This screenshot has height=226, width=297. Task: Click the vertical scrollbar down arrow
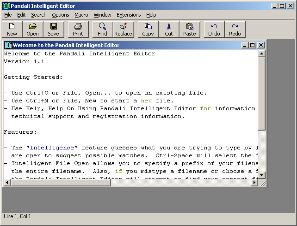click(x=261, y=175)
